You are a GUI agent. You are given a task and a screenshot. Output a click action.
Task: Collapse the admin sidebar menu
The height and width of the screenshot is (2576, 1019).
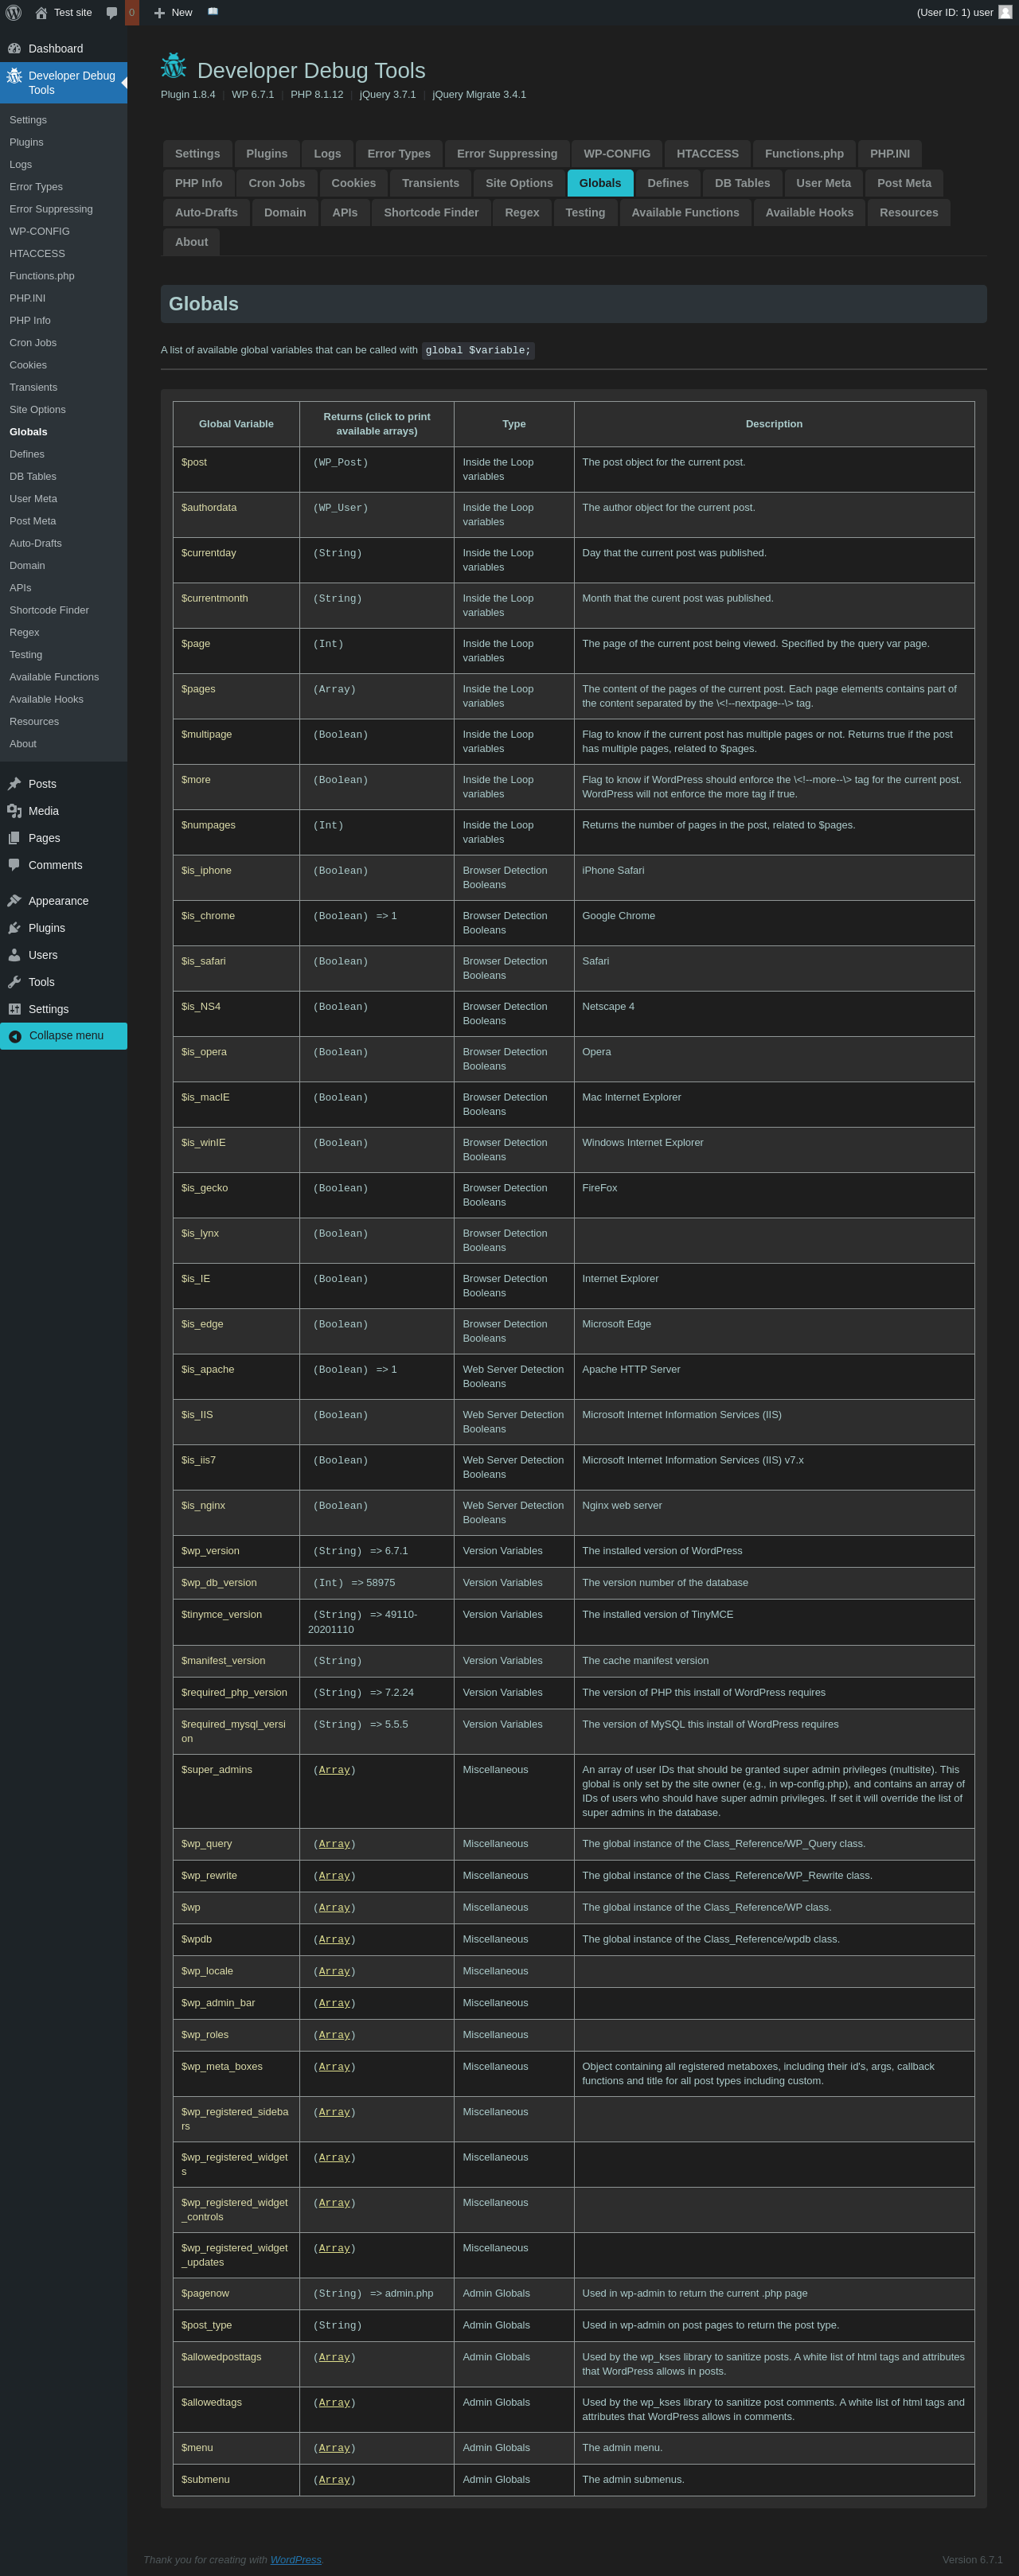(64, 1036)
